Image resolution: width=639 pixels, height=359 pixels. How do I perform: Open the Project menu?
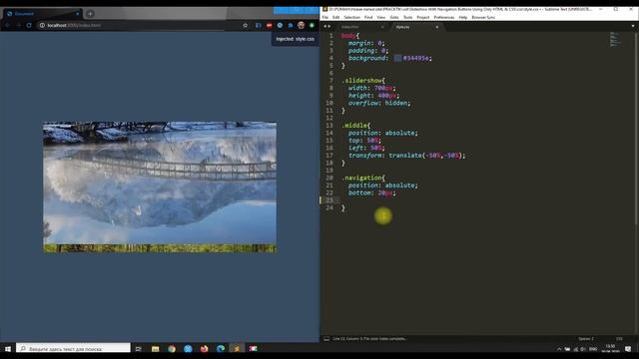[423, 18]
